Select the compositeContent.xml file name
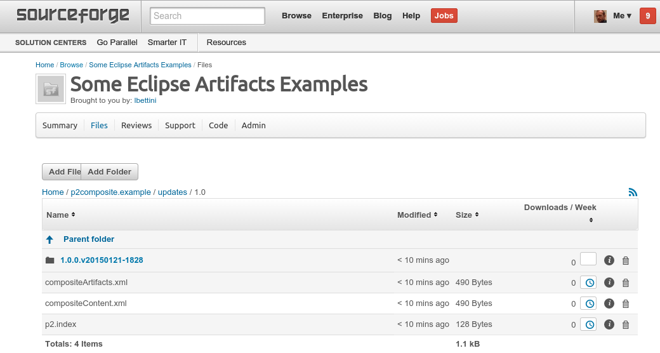Image resolution: width=660 pixels, height=353 pixels. click(86, 303)
